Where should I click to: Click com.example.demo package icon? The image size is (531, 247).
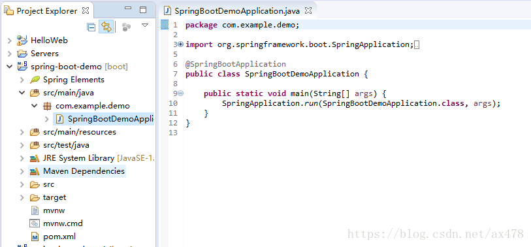click(47, 106)
